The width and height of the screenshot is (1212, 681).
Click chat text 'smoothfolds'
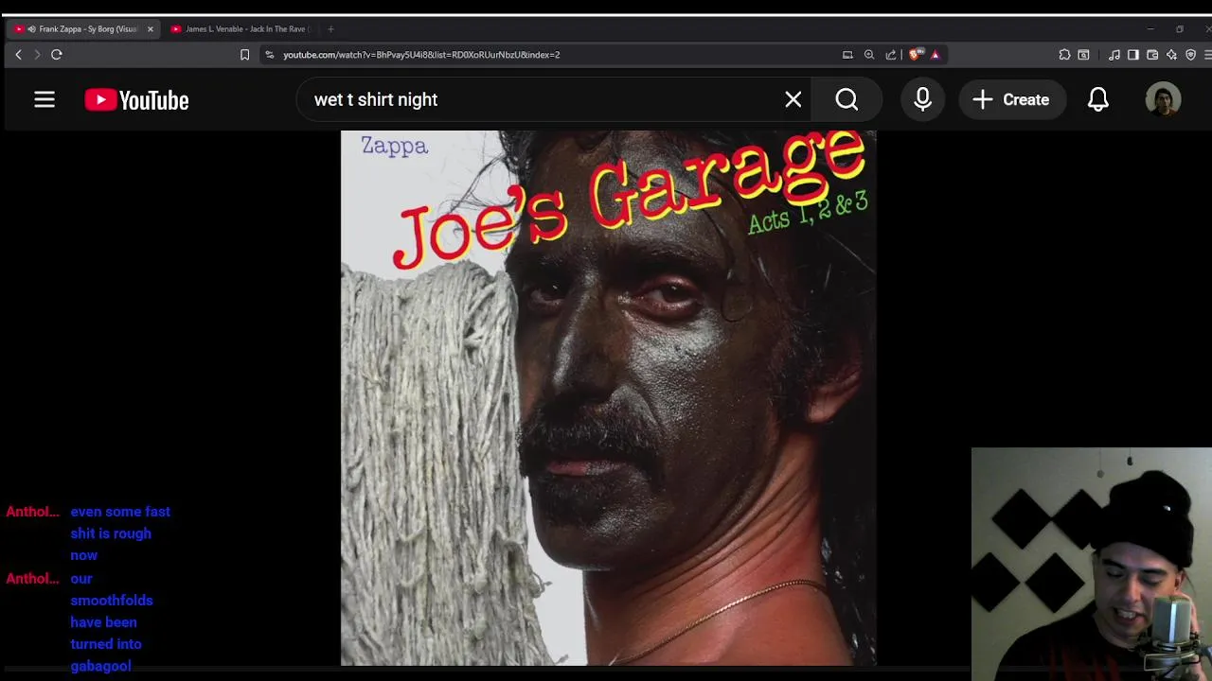click(111, 601)
